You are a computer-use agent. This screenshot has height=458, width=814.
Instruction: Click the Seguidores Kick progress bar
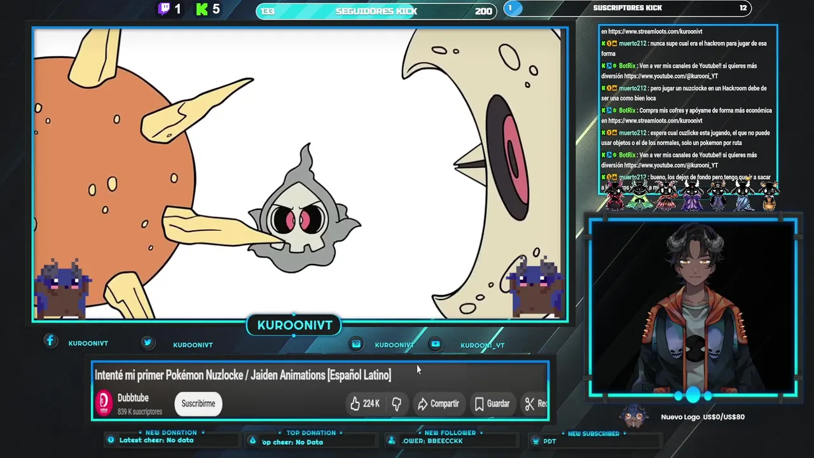376,11
